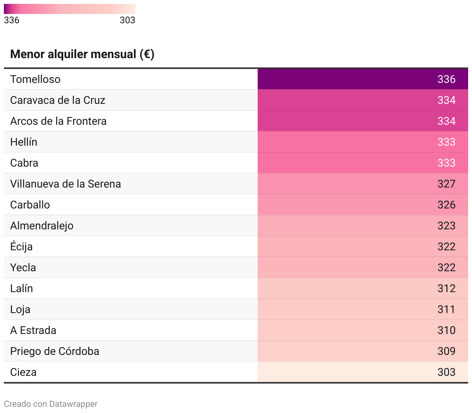Open the Creado con Datawrapper link

51,404
